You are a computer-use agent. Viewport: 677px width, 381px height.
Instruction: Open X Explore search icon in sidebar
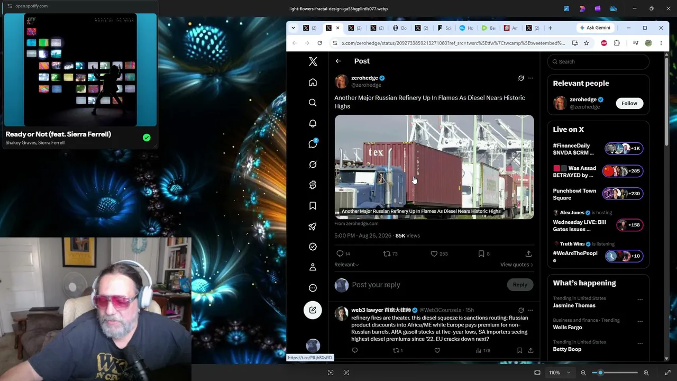pyautogui.click(x=313, y=103)
